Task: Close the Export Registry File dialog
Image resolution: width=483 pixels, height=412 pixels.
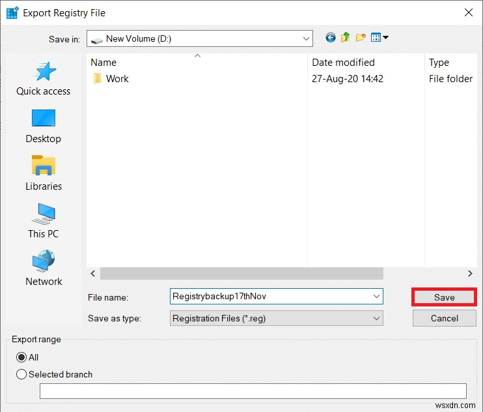Action: tap(469, 12)
